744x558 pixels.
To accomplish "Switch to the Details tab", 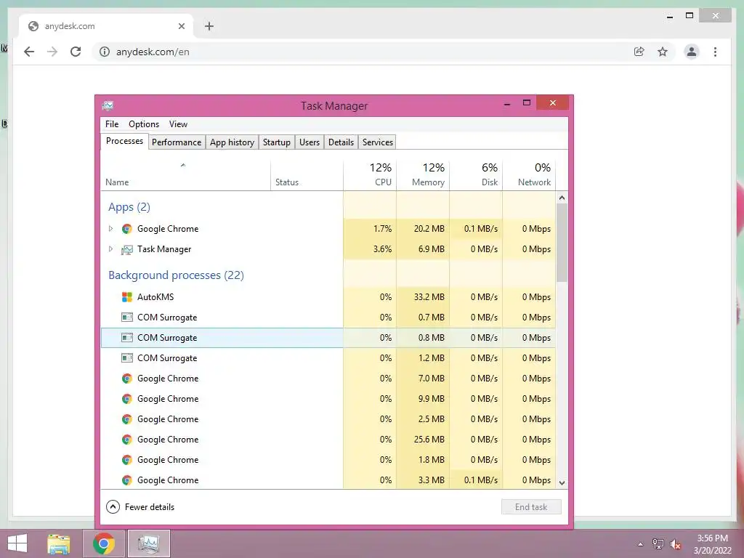I will (341, 142).
